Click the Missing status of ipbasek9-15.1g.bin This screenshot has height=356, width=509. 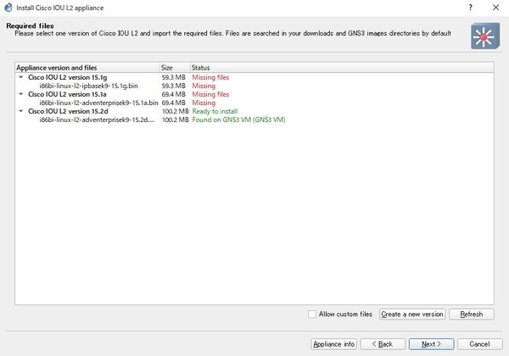[204, 86]
